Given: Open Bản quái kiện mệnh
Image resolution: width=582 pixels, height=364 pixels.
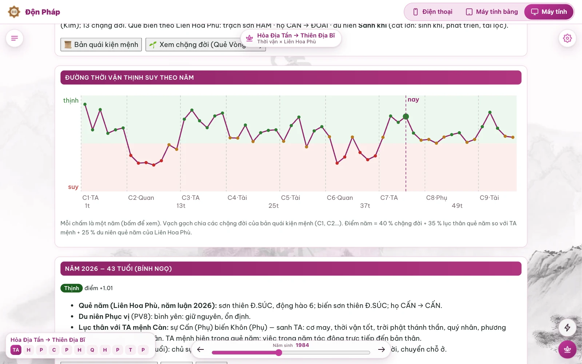Looking at the screenshot, I should point(101,44).
